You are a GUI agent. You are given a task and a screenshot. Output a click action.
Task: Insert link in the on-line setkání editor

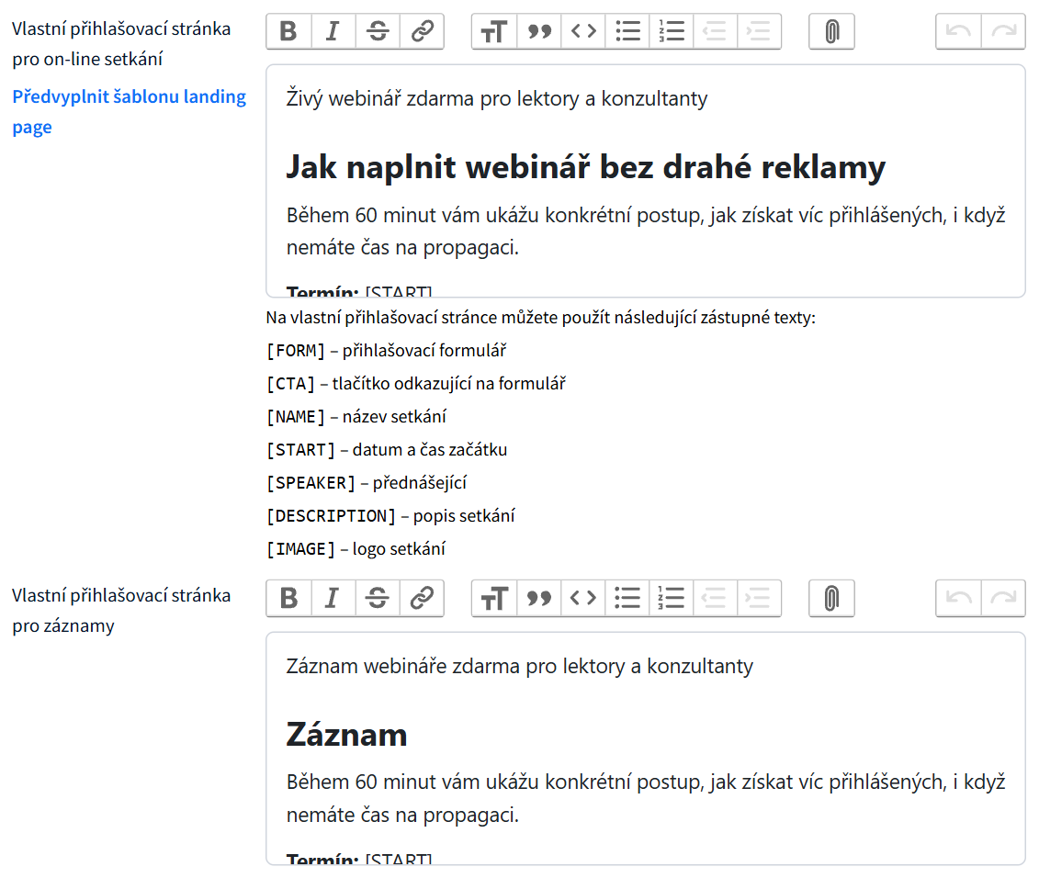tap(422, 31)
